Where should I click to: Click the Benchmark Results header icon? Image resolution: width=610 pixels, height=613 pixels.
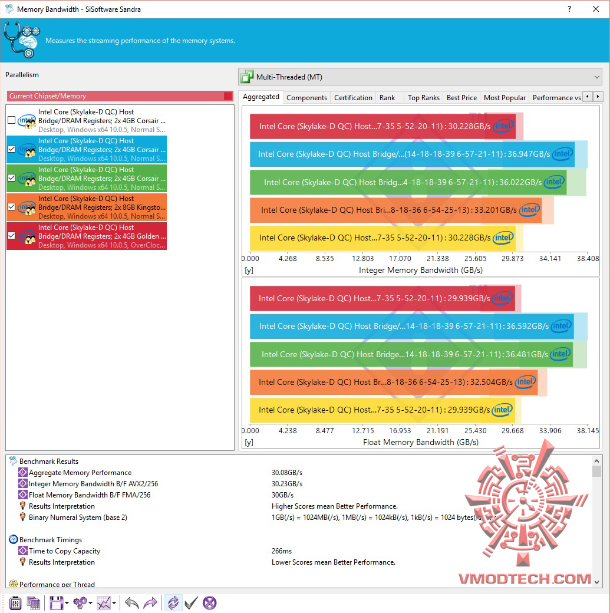coord(14,461)
